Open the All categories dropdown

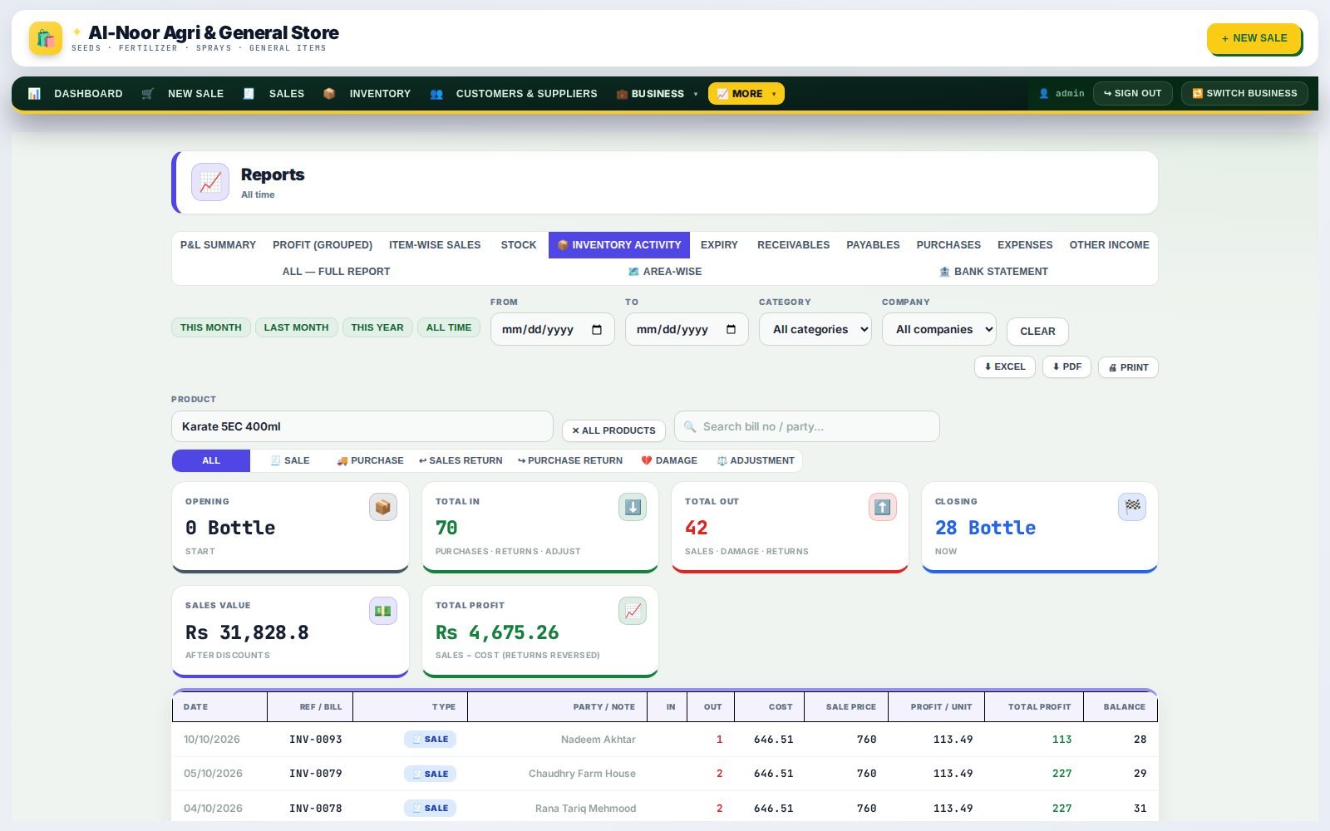[815, 330]
